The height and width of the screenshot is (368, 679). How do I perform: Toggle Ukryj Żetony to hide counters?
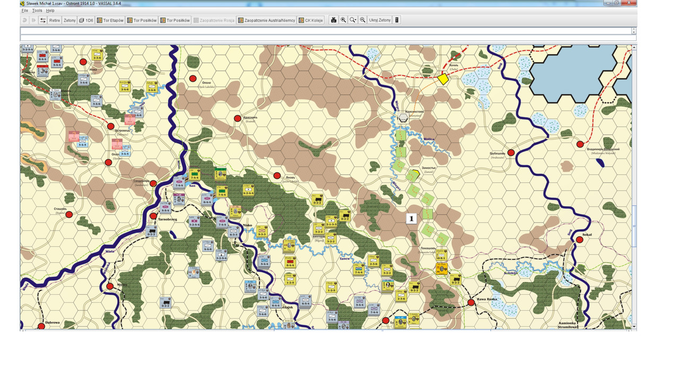[380, 20]
